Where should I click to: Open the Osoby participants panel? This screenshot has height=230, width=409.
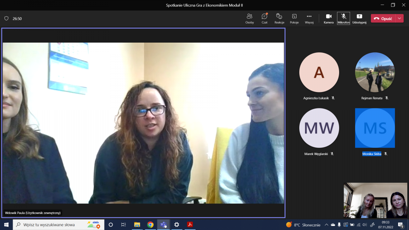pos(249,18)
